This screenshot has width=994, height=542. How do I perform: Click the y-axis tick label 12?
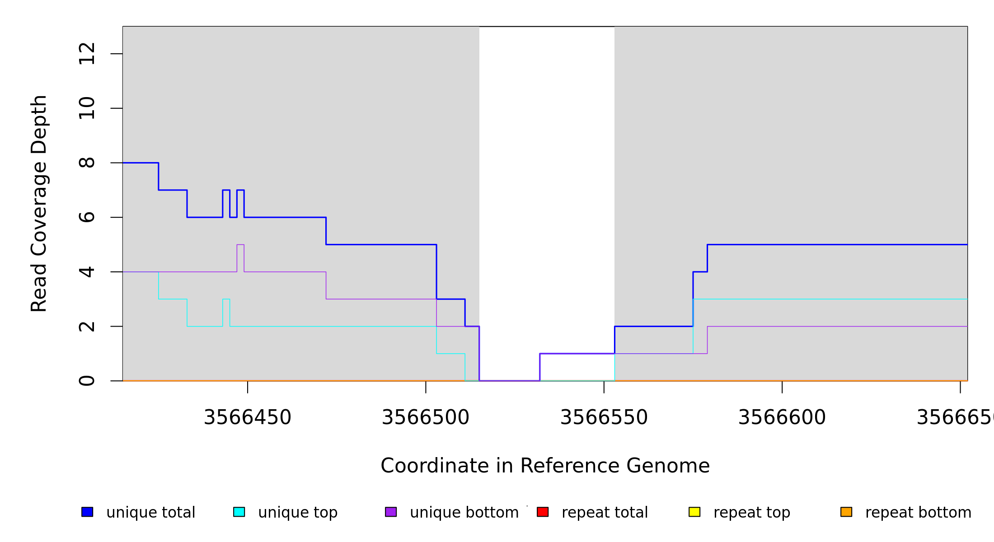tap(87, 54)
